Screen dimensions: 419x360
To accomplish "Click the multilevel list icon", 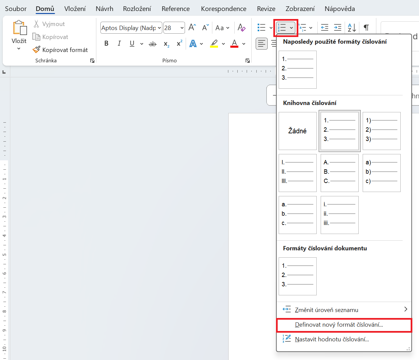I will 302,28.
